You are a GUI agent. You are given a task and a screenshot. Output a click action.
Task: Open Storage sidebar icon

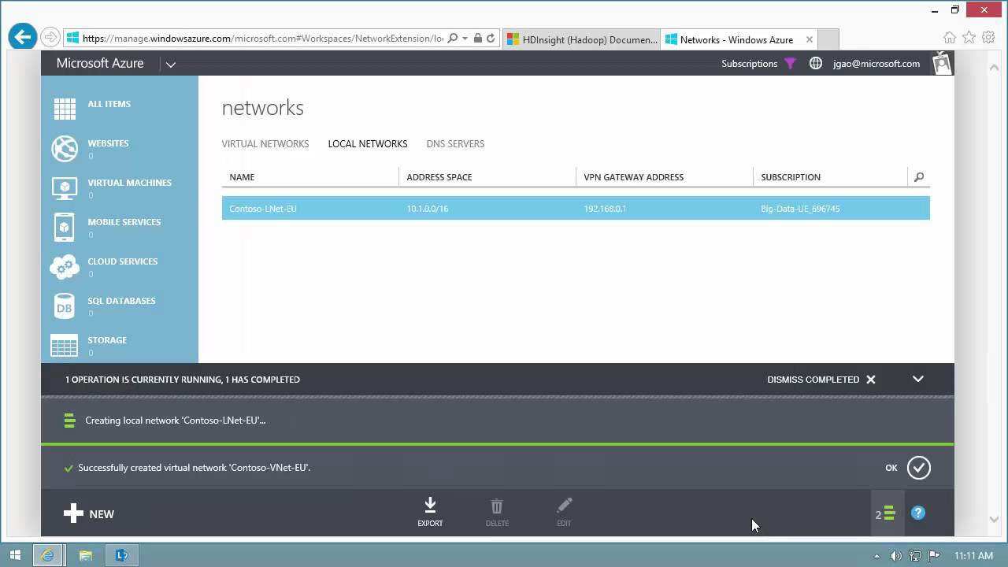click(x=65, y=345)
